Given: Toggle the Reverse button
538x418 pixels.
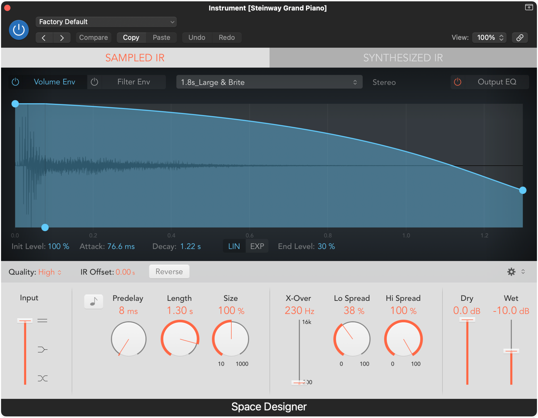Looking at the screenshot, I should 169,271.
